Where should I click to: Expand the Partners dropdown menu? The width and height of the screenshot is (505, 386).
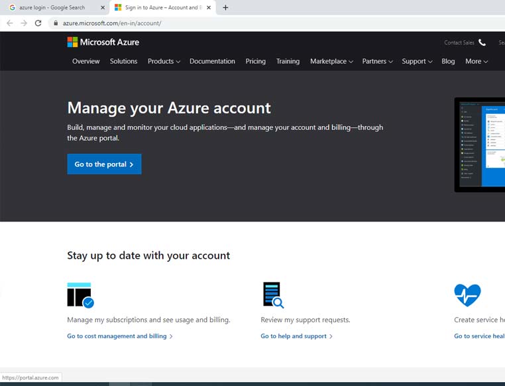[378, 61]
